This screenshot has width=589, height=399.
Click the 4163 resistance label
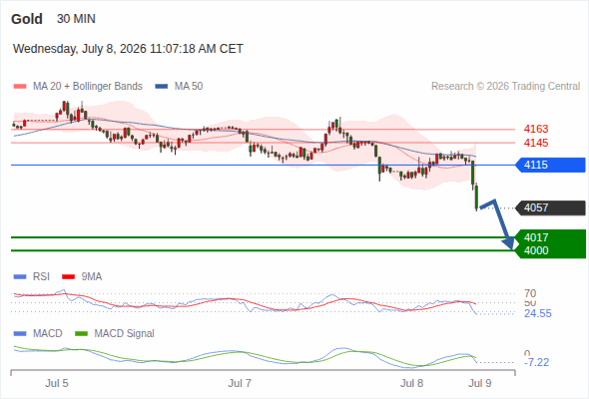point(536,129)
